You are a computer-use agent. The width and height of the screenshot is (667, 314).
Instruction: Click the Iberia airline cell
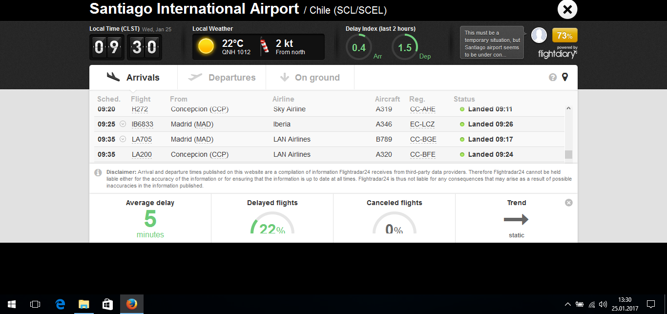(x=282, y=124)
